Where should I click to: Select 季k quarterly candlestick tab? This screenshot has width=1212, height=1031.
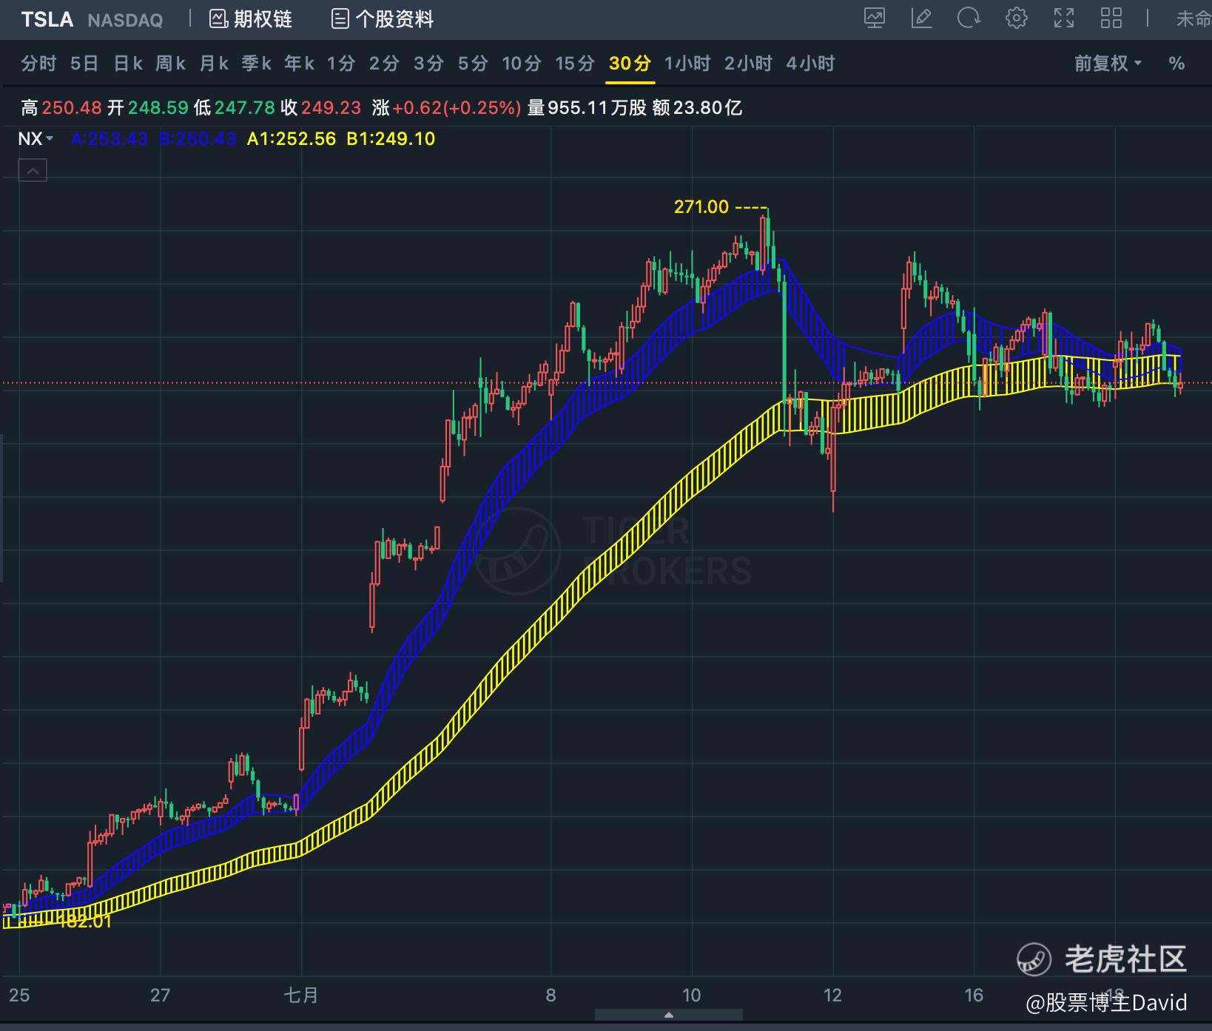257,64
